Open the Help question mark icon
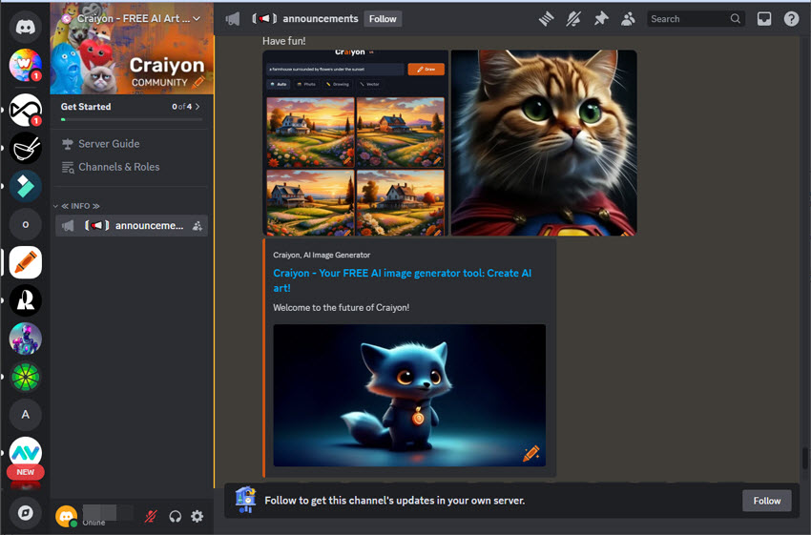 point(791,19)
